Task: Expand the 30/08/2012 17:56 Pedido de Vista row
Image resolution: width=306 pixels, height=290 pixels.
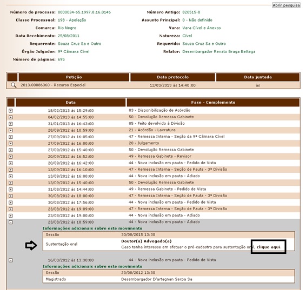Action: coord(11,203)
